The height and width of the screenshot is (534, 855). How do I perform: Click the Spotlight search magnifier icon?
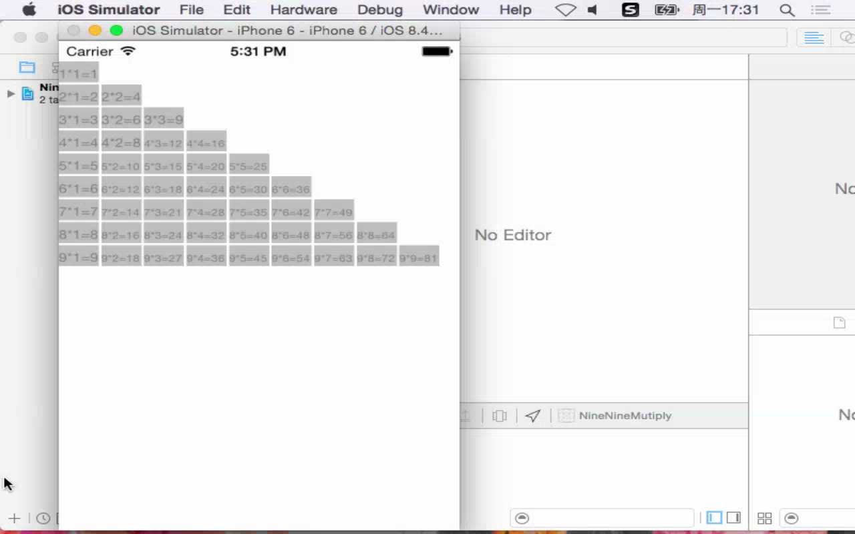(x=788, y=10)
